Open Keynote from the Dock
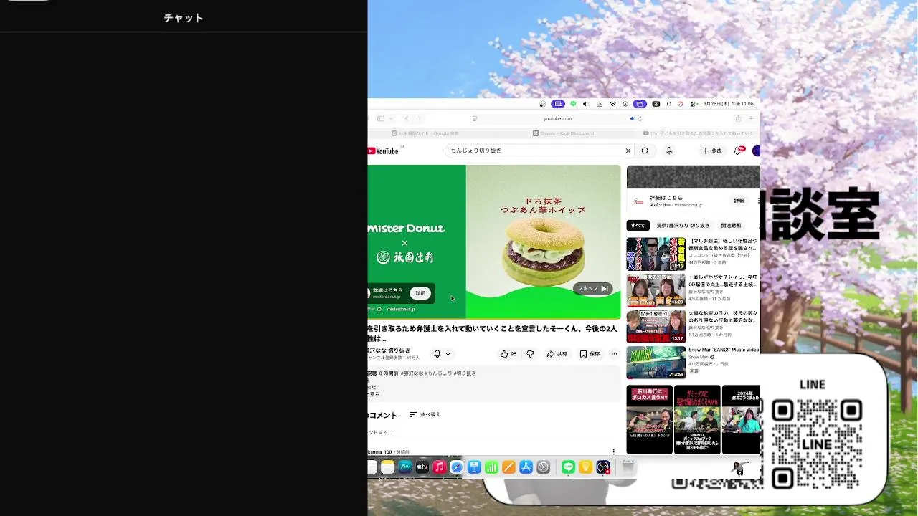Image resolution: width=918 pixels, height=516 pixels. click(x=474, y=467)
